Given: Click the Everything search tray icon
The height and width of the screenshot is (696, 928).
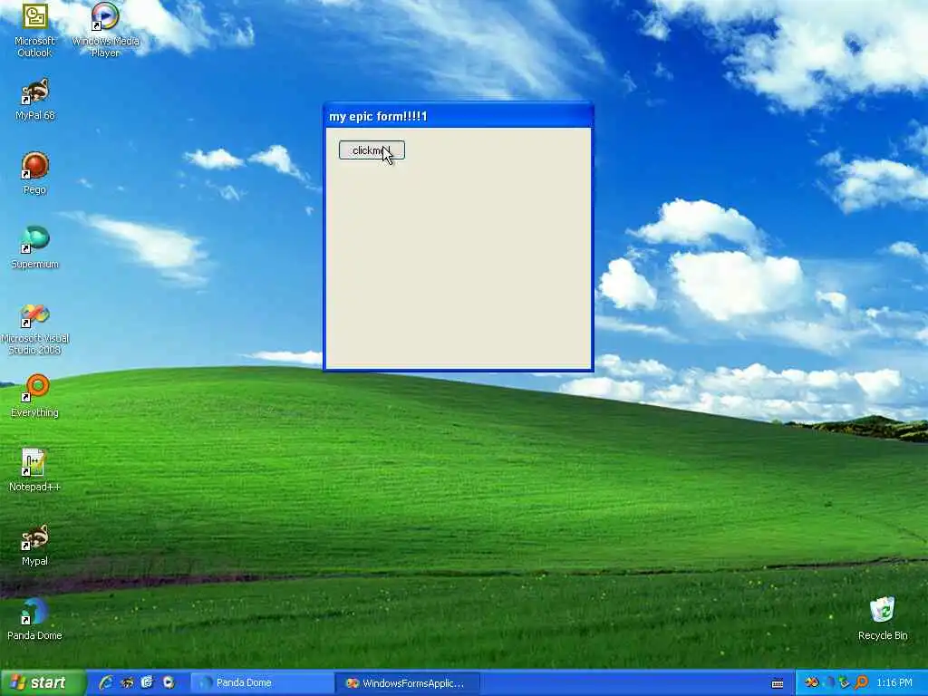Looking at the screenshot, I should click(861, 683).
